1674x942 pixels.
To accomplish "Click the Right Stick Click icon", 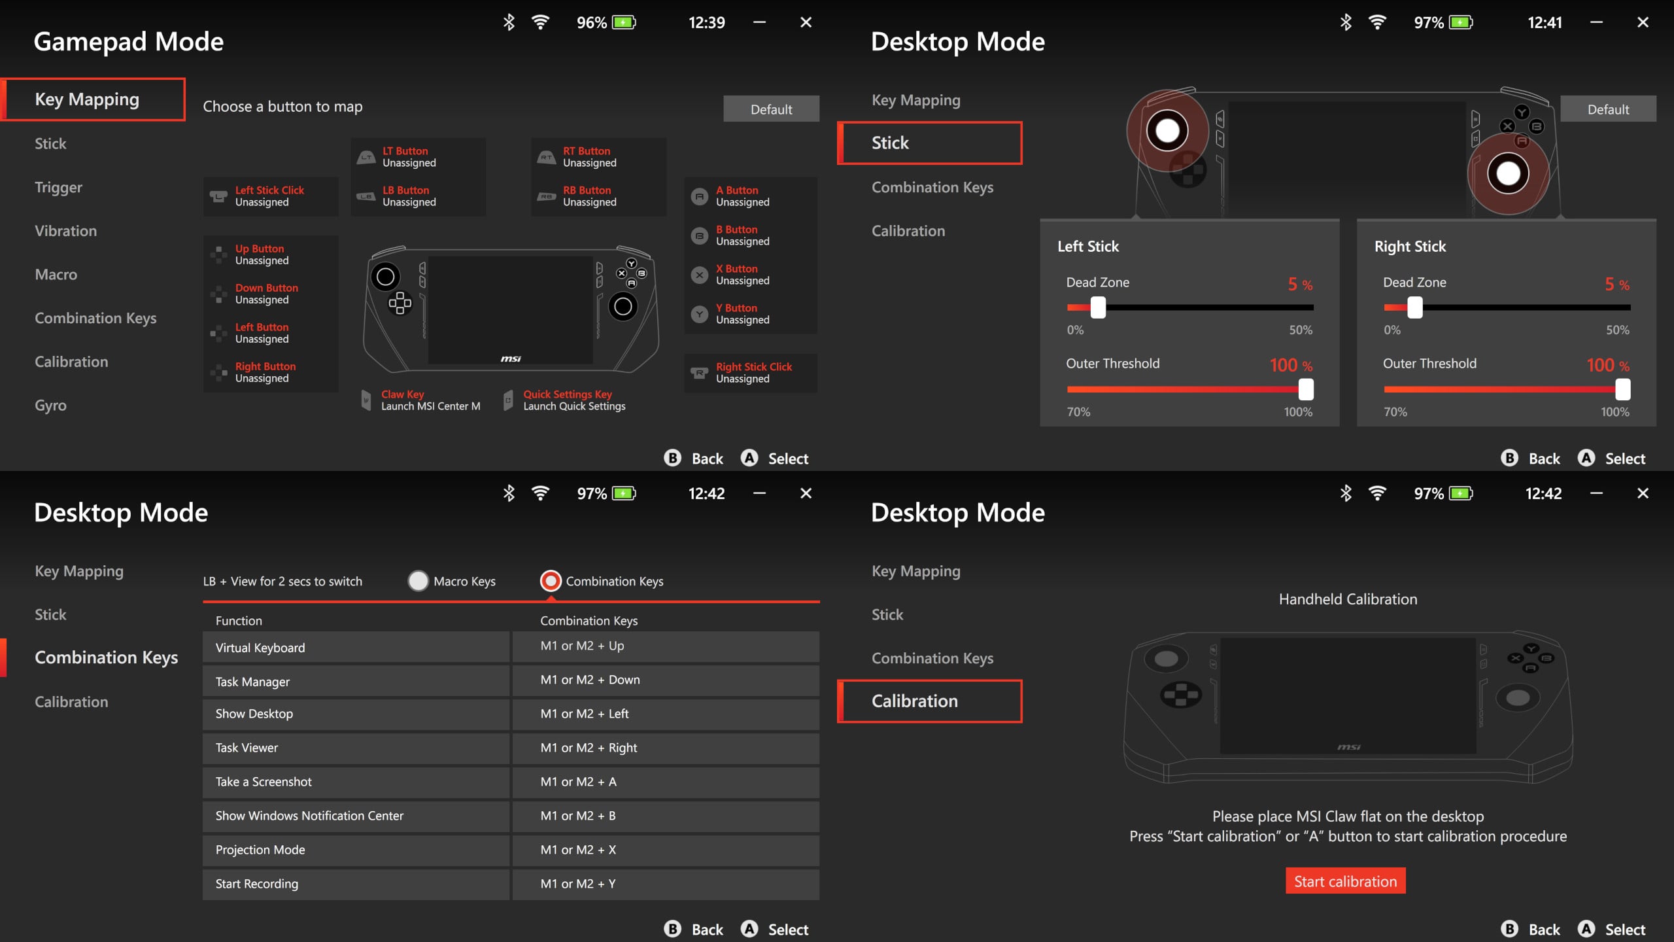I will 700,373.
